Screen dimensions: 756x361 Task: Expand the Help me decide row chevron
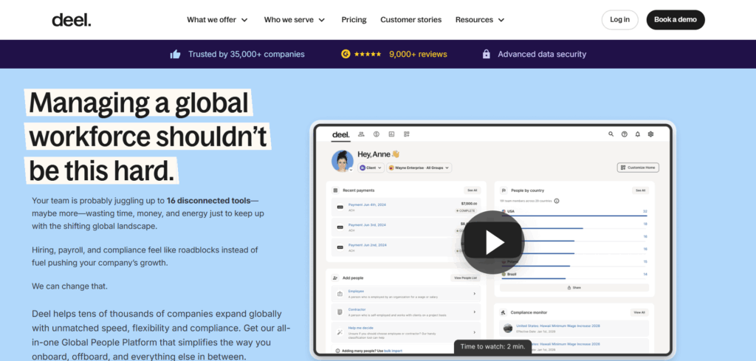coord(474,332)
